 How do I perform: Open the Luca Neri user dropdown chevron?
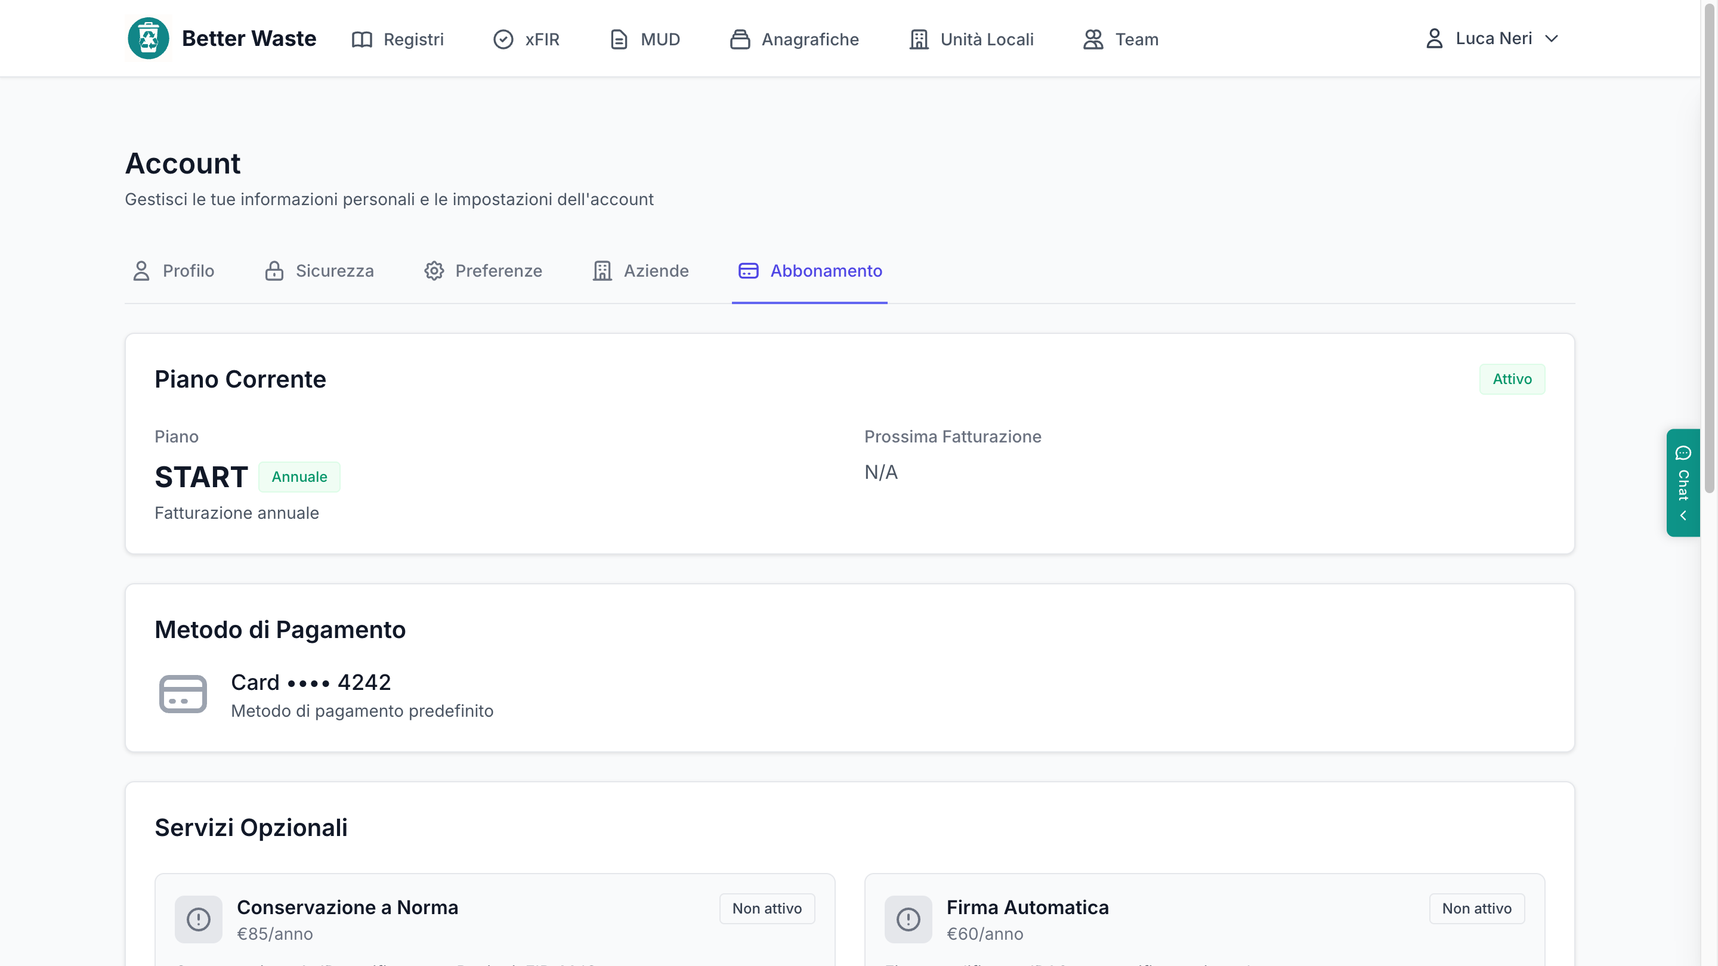click(x=1552, y=39)
